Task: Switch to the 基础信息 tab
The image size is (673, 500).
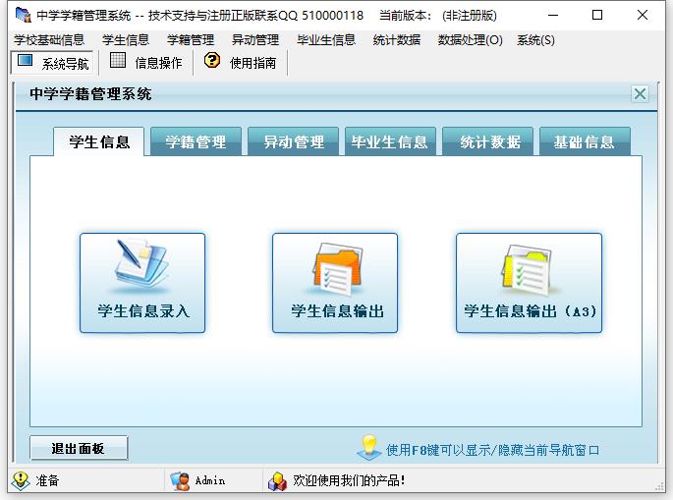Action: (585, 141)
